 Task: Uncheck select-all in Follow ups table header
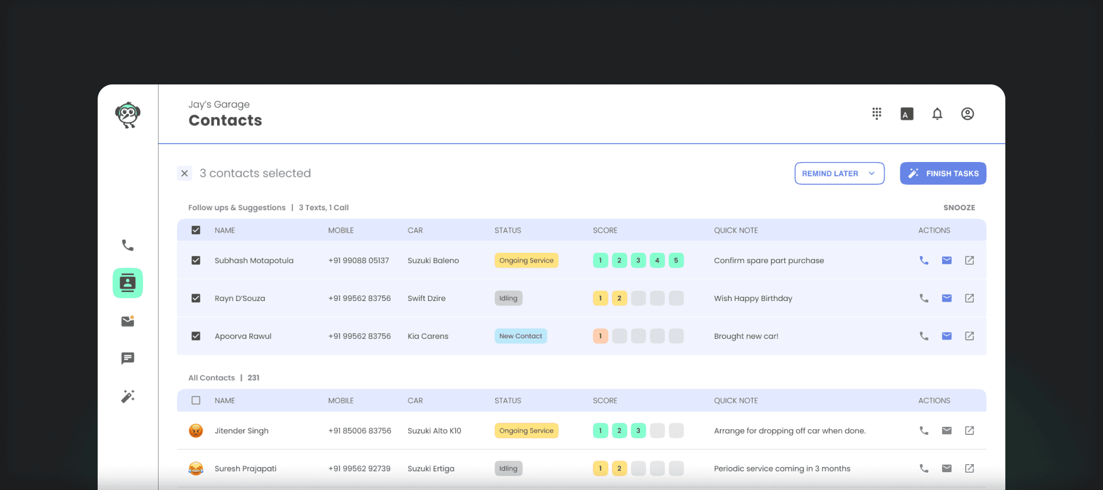click(x=196, y=230)
